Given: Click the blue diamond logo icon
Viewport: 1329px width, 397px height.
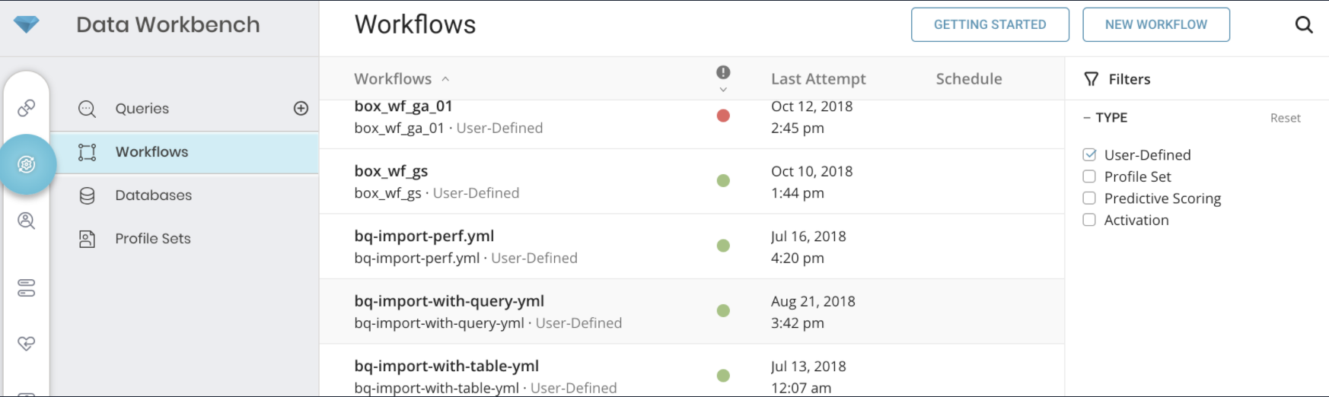Looking at the screenshot, I should 26,24.
